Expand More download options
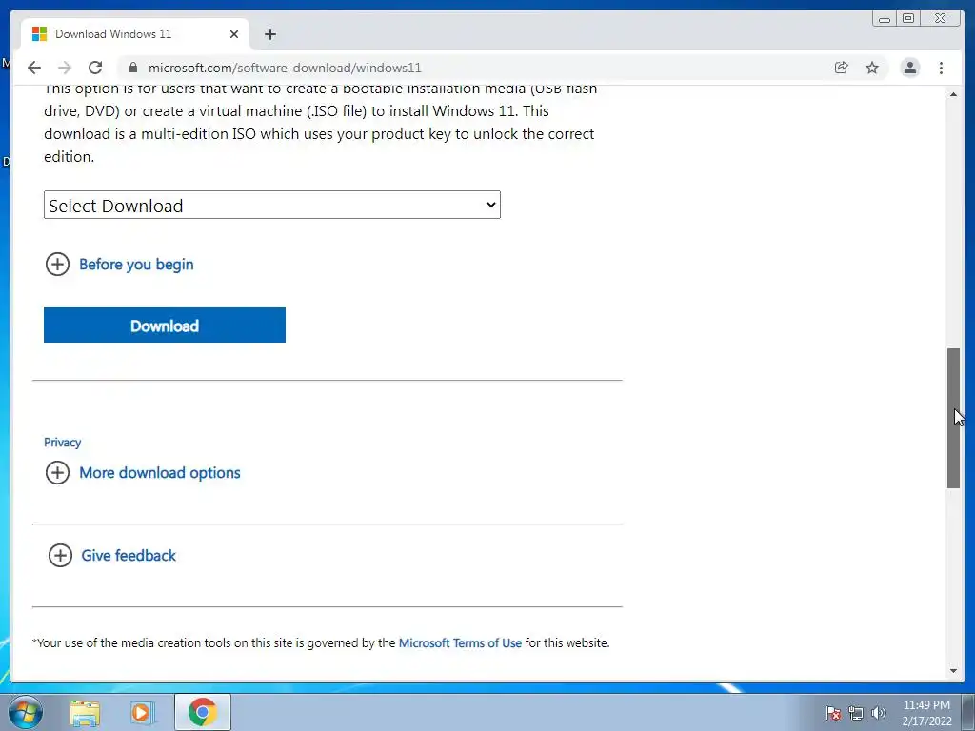Image resolution: width=975 pixels, height=731 pixels. (143, 472)
